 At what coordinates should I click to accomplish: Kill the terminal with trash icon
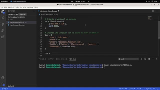tap(149, 59)
